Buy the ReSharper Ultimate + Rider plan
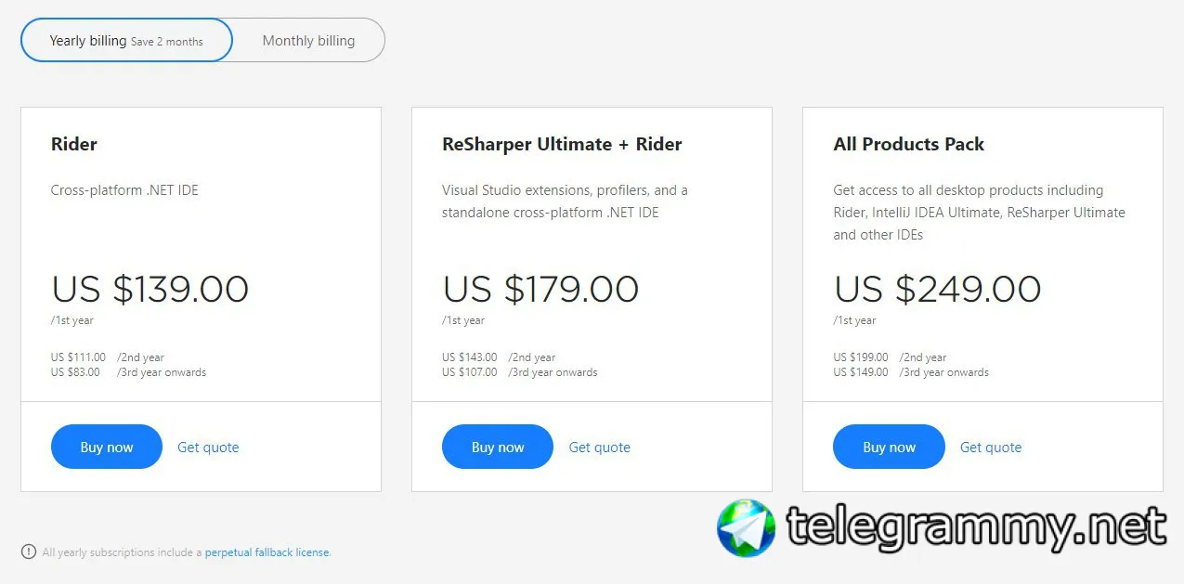The width and height of the screenshot is (1184, 584). (497, 447)
